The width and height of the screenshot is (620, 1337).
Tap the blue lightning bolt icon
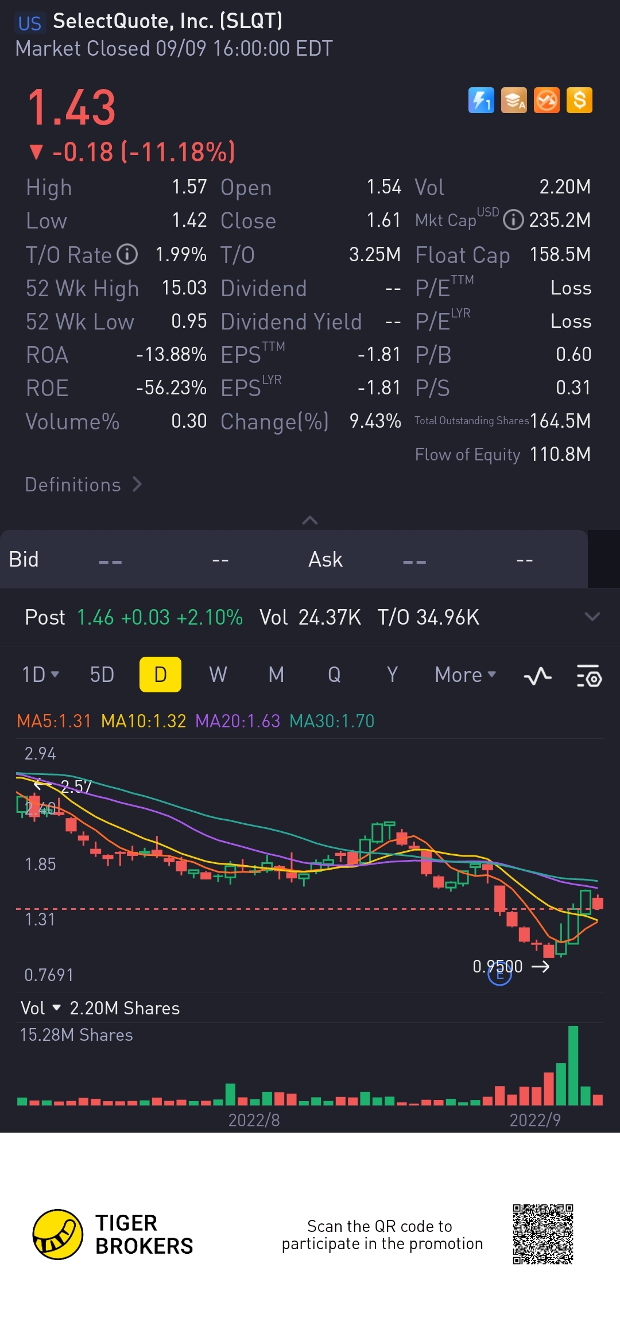[x=481, y=100]
